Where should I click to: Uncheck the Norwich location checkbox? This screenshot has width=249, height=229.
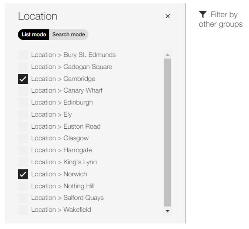pyautogui.click(x=23, y=174)
